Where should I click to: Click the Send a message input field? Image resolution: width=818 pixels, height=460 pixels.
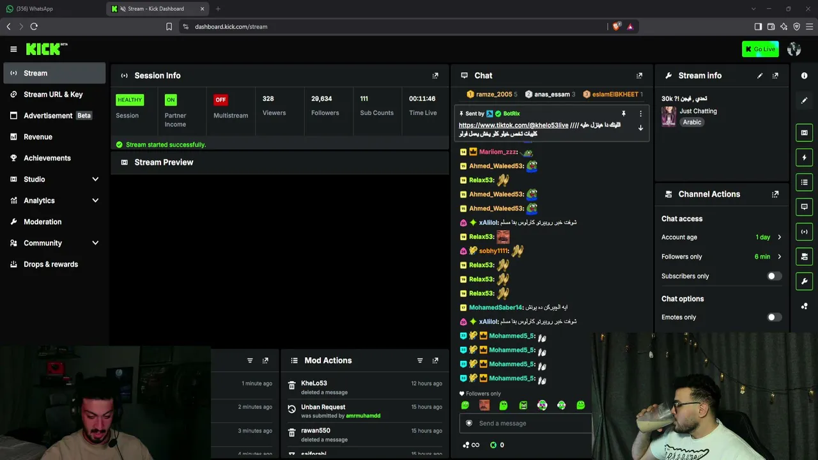(525, 423)
